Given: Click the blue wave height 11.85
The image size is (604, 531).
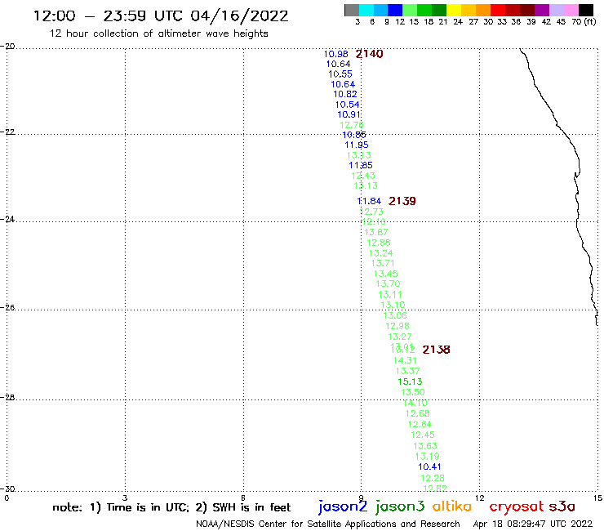Looking at the screenshot, I should [361, 166].
